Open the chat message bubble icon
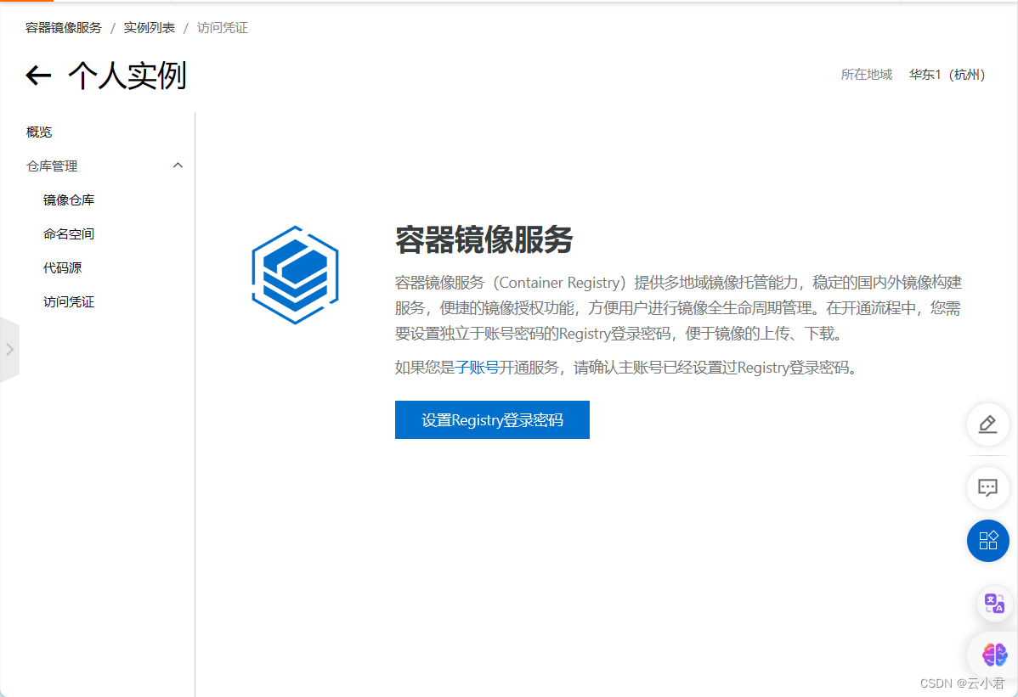Screen dimensions: 1018x697 click(987, 487)
